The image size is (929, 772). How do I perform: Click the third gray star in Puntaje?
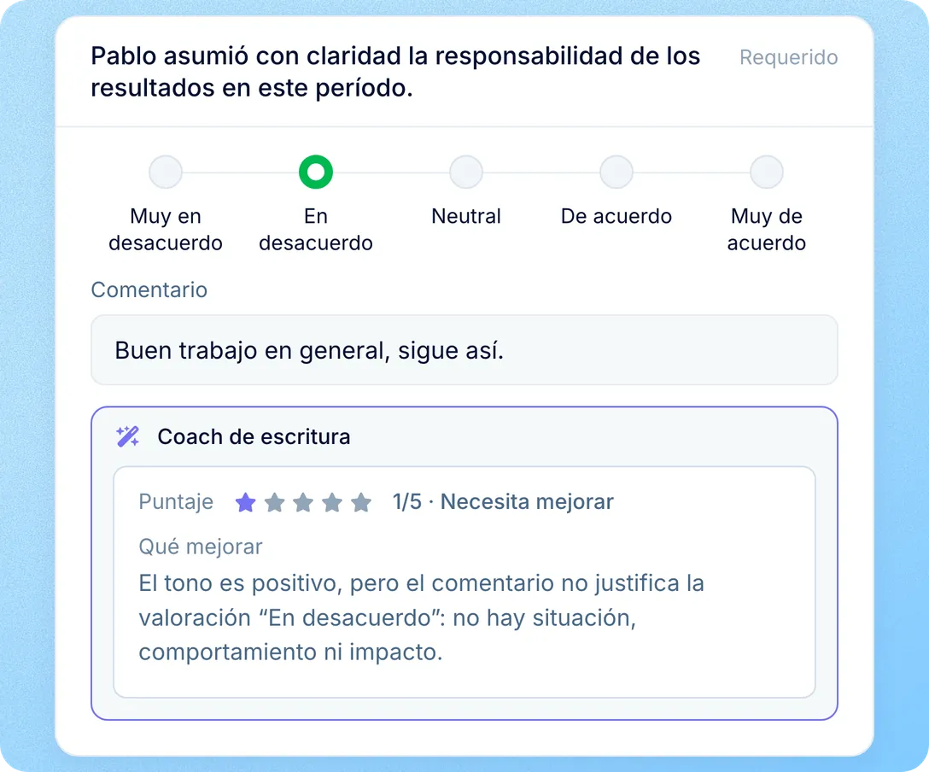(x=303, y=502)
